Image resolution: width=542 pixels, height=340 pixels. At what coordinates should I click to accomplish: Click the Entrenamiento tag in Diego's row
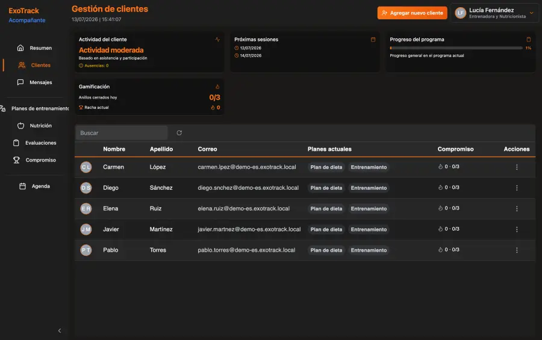(x=369, y=188)
